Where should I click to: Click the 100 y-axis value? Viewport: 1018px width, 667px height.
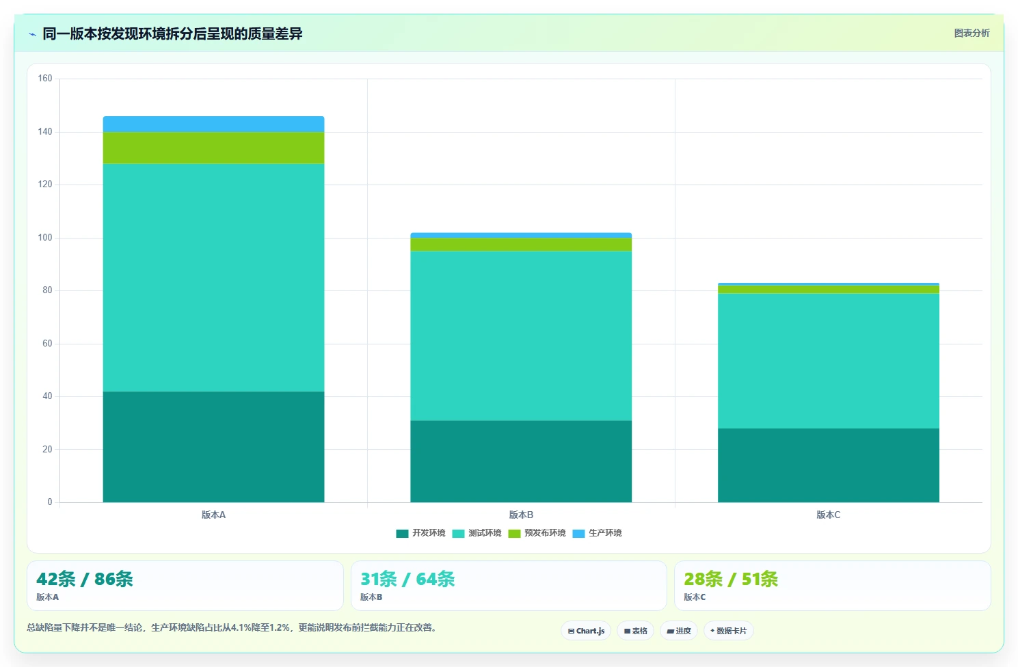[45, 238]
